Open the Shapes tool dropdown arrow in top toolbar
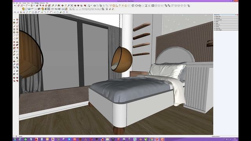Image resolution: width=251 pixels, height=141 pixels. click(34, 5)
